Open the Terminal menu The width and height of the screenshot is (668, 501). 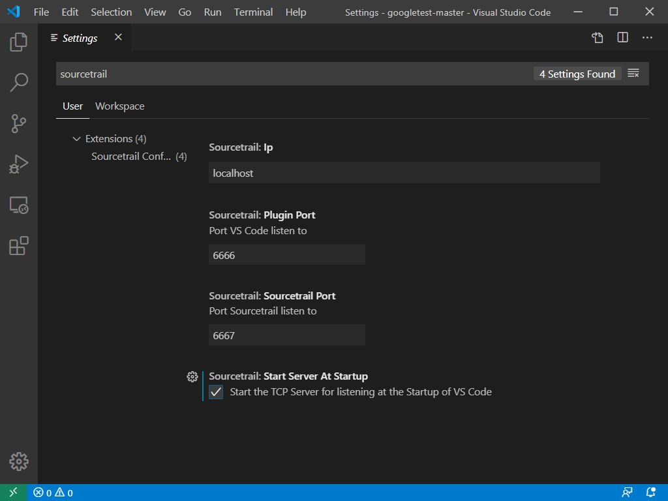click(253, 12)
